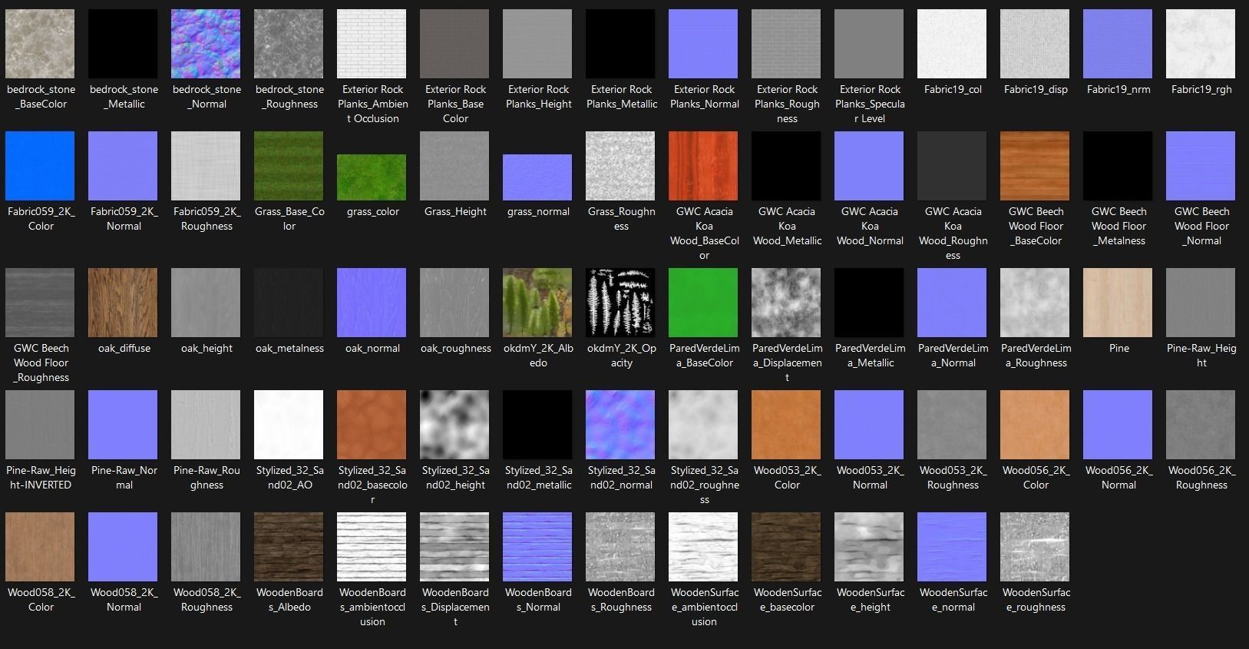The width and height of the screenshot is (1249, 649).
Task: Click Exterior Rock Planks_Base Color file
Action: click(454, 44)
